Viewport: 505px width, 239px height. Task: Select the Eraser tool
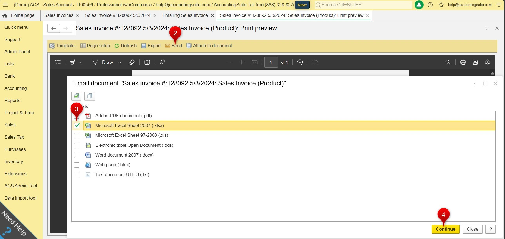coord(132,62)
